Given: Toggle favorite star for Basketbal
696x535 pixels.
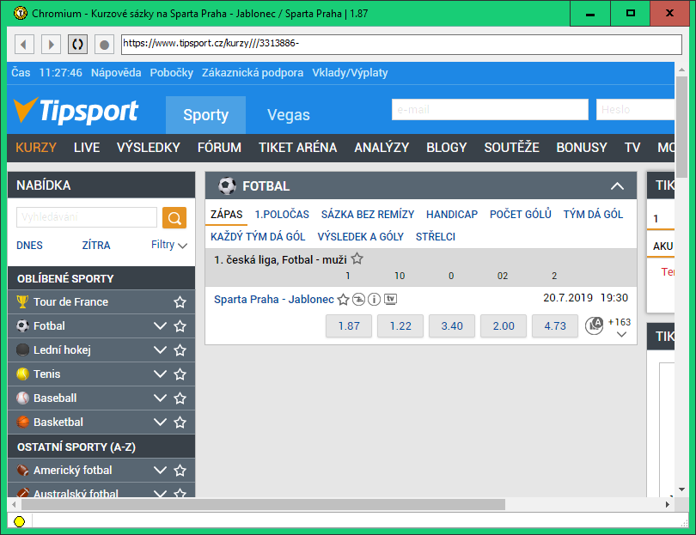Looking at the screenshot, I should point(180,422).
